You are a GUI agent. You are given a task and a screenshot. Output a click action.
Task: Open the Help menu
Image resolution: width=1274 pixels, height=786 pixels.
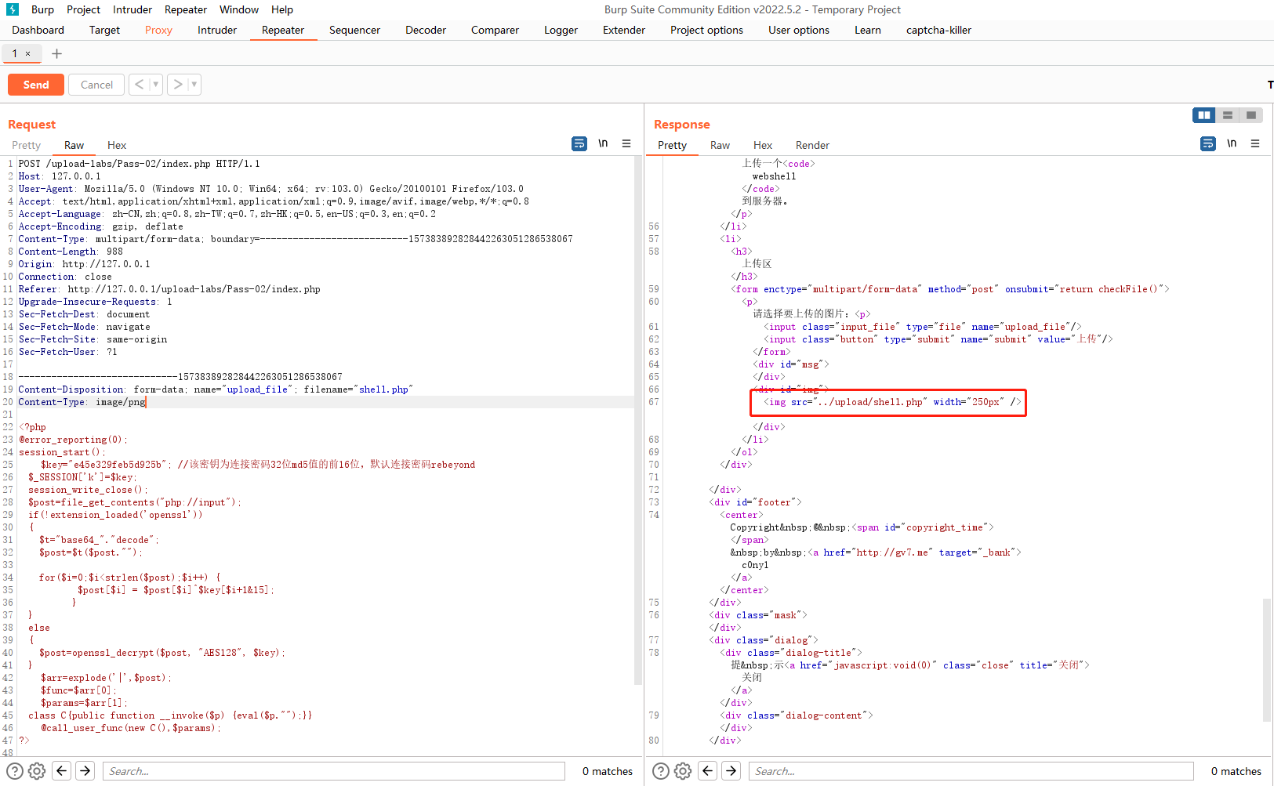coord(282,9)
